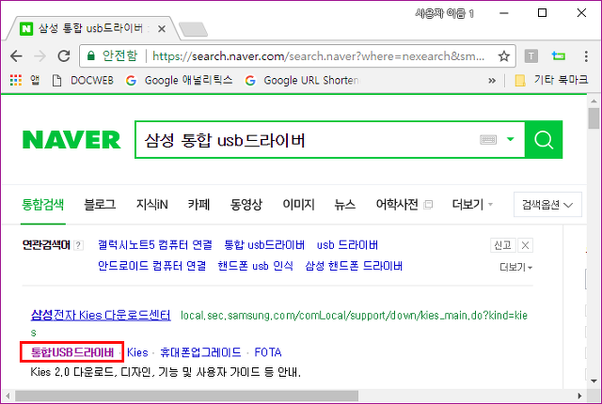
Task: Open the 기타 북마크 folder
Action: click(x=551, y=80)
